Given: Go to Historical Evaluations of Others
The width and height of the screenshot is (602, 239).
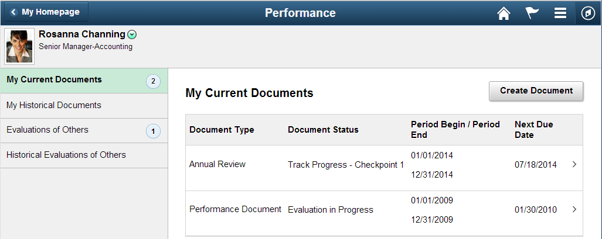Looking at the screenshot, I should click(84, 155).
